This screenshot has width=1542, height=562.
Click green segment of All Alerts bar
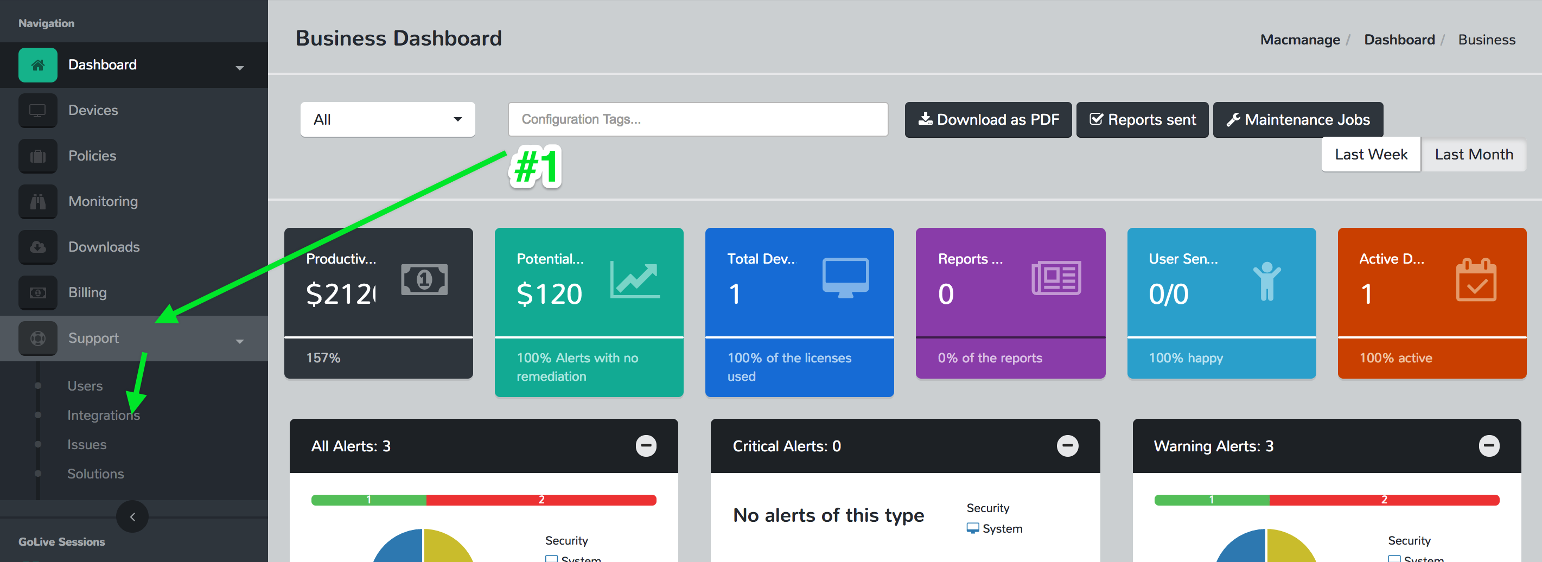tap(369, 500)
